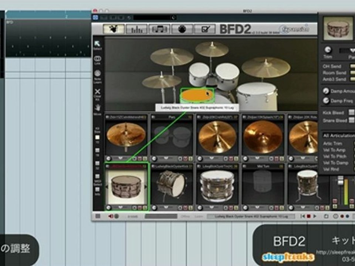Open the Perc slot dropdown arrow
355x266 pixels.
pos(166,158)
